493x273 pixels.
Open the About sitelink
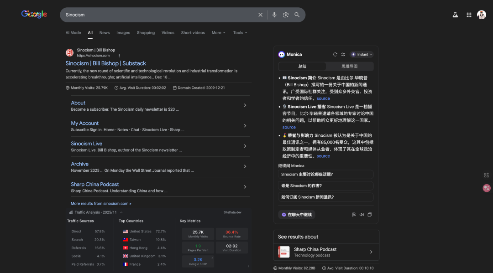78,103
